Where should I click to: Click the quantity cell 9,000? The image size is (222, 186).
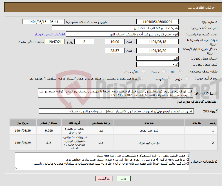tap(49, 131)
